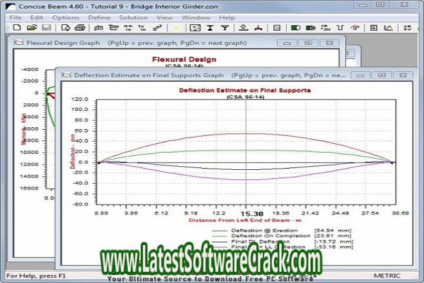Image resolution: width=424 pixels, height=283 pixels.
Task: Click the second green block toolbar icon
Action: (310, 28)
